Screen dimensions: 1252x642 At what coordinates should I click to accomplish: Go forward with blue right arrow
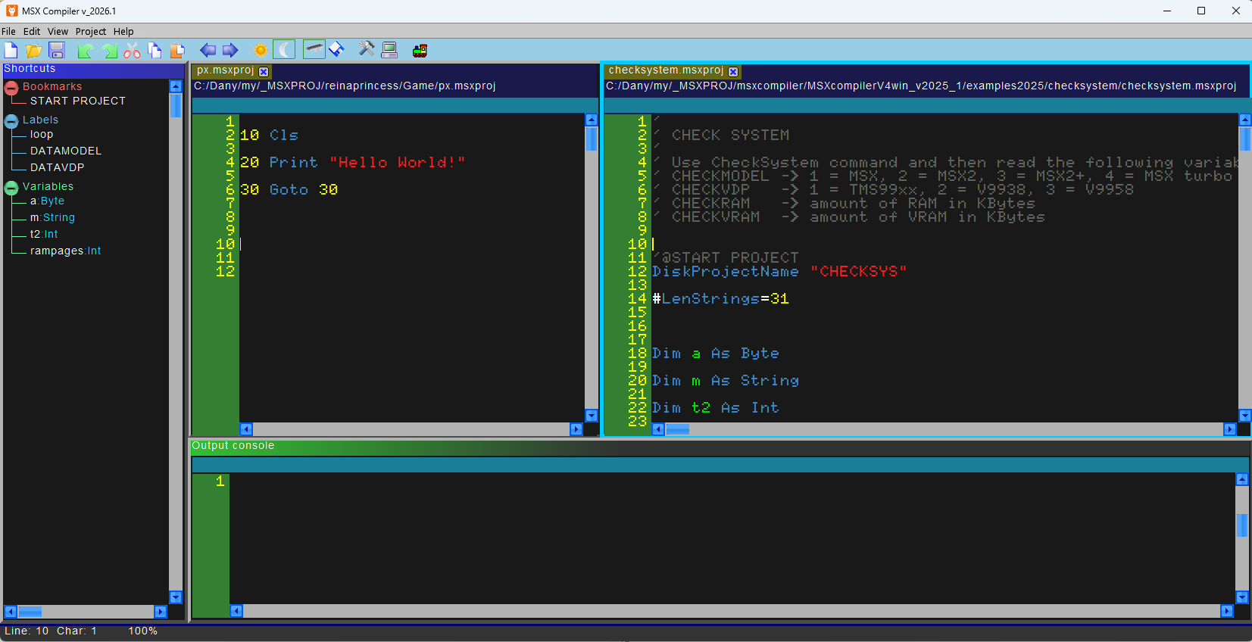[x=230, y=50]
